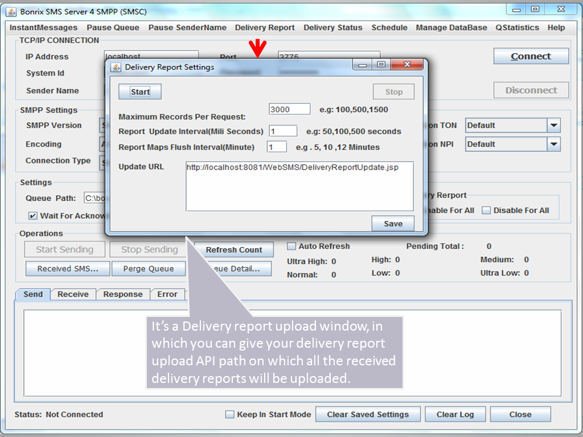Click the Pending Total label
Viewport: 583px width, 437px height.
435,246
